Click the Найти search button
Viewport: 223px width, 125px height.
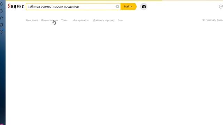[x=129, y=7]
